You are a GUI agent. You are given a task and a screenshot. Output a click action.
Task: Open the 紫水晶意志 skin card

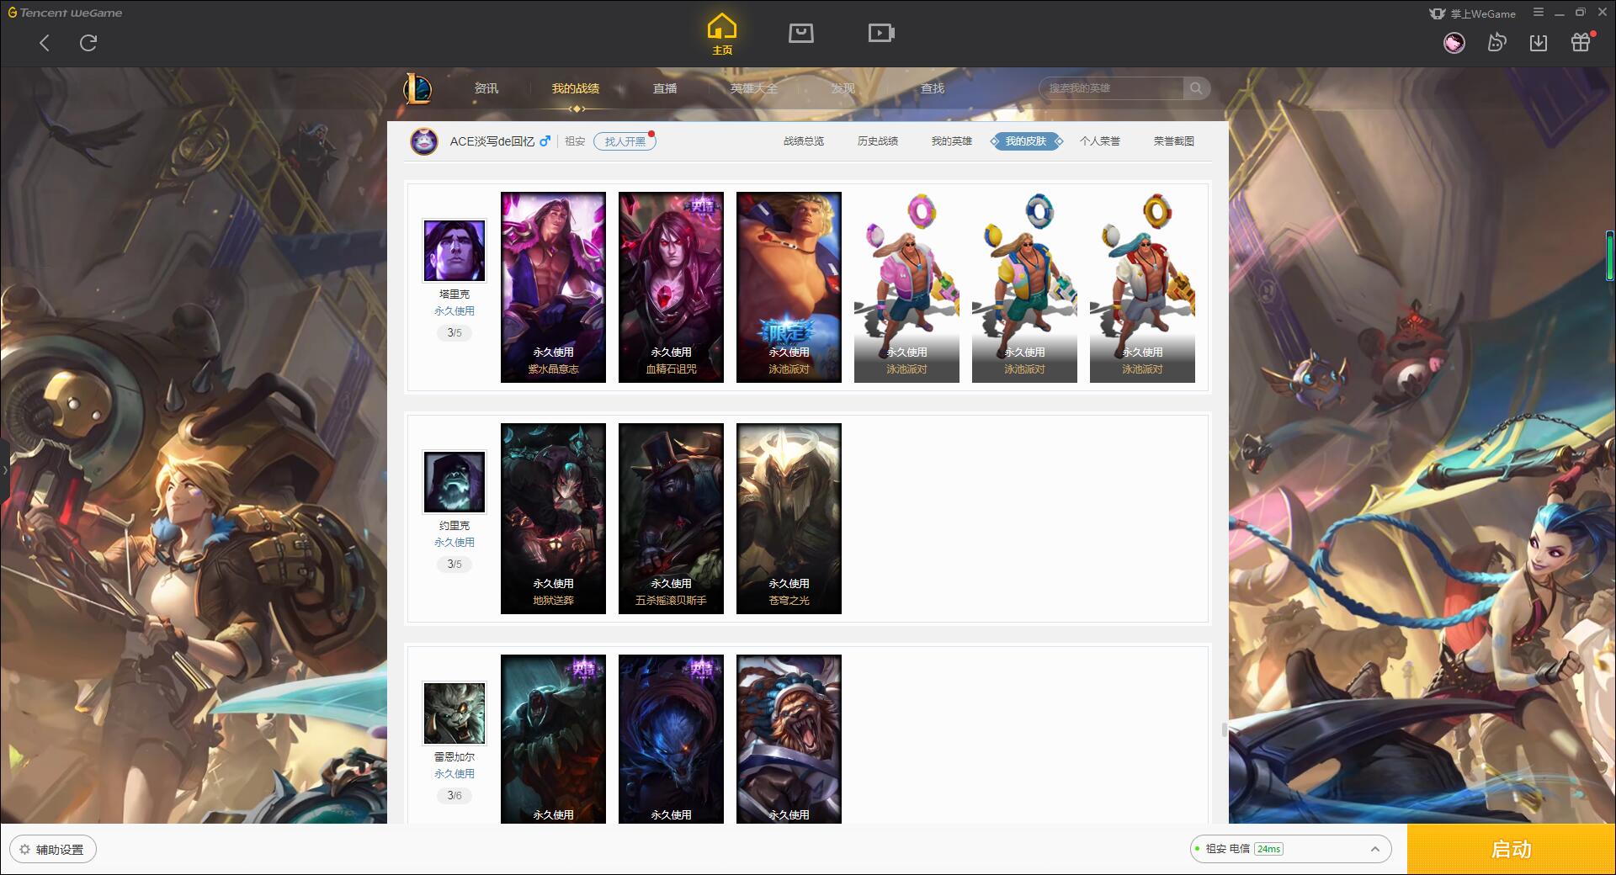click(553, 287)
